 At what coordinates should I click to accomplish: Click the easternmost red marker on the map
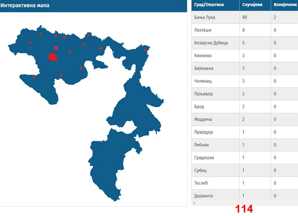coord(146,50)
